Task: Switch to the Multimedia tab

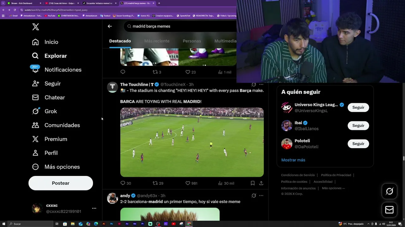Action: tap(225, 41)
